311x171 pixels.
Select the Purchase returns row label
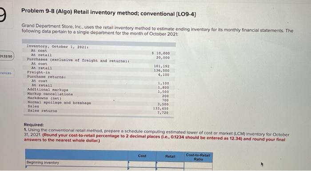[x=47, y=77]
